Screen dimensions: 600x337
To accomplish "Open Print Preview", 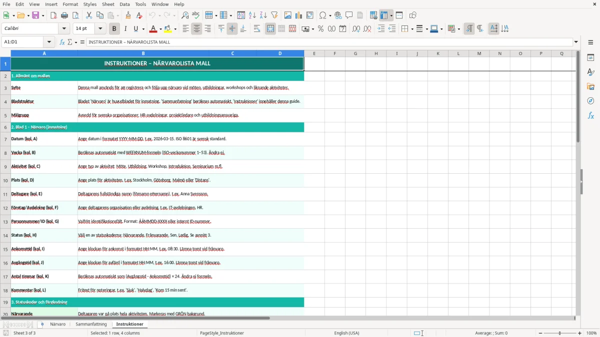I will pos(75,15).
